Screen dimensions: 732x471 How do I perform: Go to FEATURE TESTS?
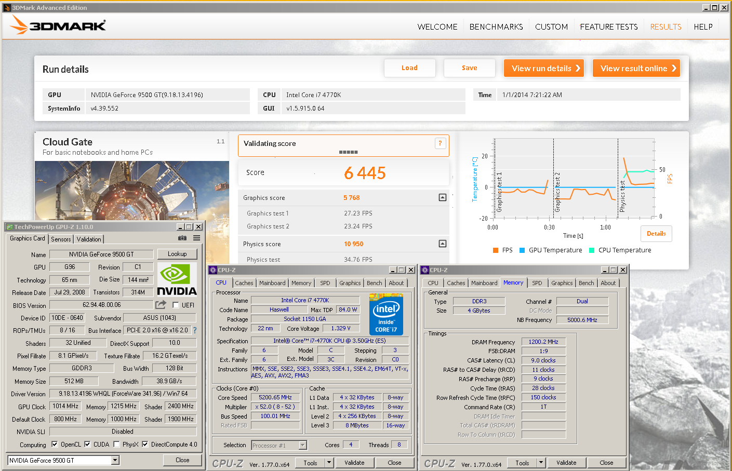pos(609,27)
